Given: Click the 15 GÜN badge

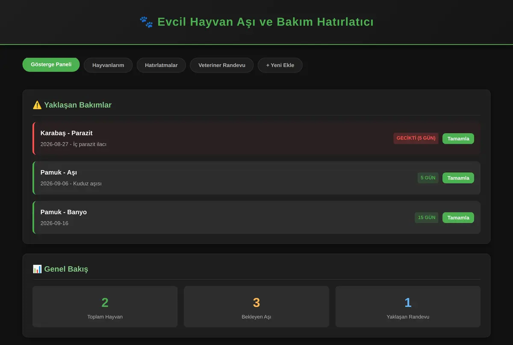Looking at the screenshot, I should coord(427,217).
